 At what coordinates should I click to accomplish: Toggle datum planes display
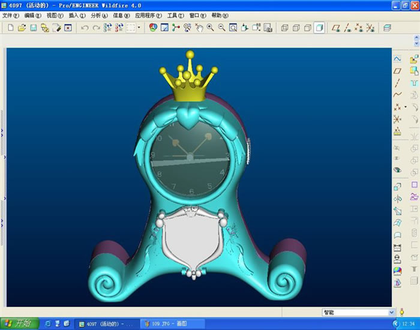point(337,28)
